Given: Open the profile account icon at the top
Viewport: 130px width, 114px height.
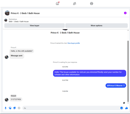Looking at the screenshot, I should pyautogui.click(x=92, y=3).
